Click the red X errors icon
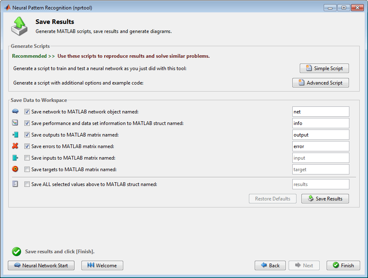The height and width of the screenshot is (278, 368). point(15,146)
